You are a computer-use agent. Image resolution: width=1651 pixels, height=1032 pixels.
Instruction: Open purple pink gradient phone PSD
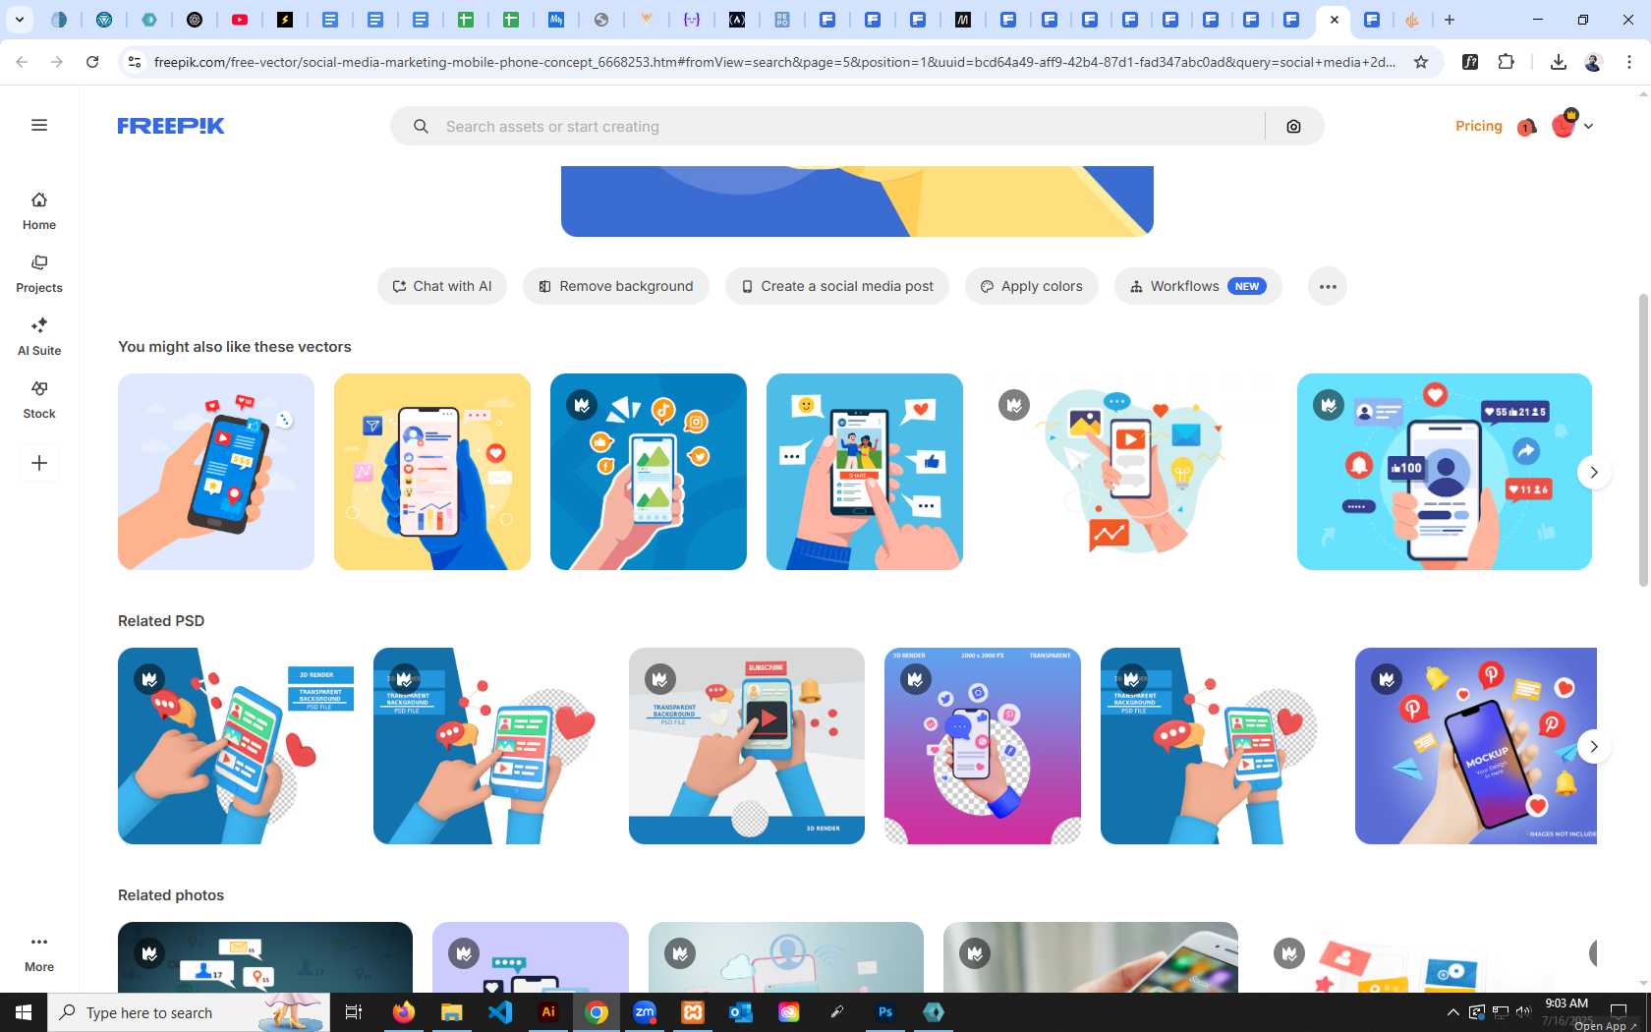point(983,746)
